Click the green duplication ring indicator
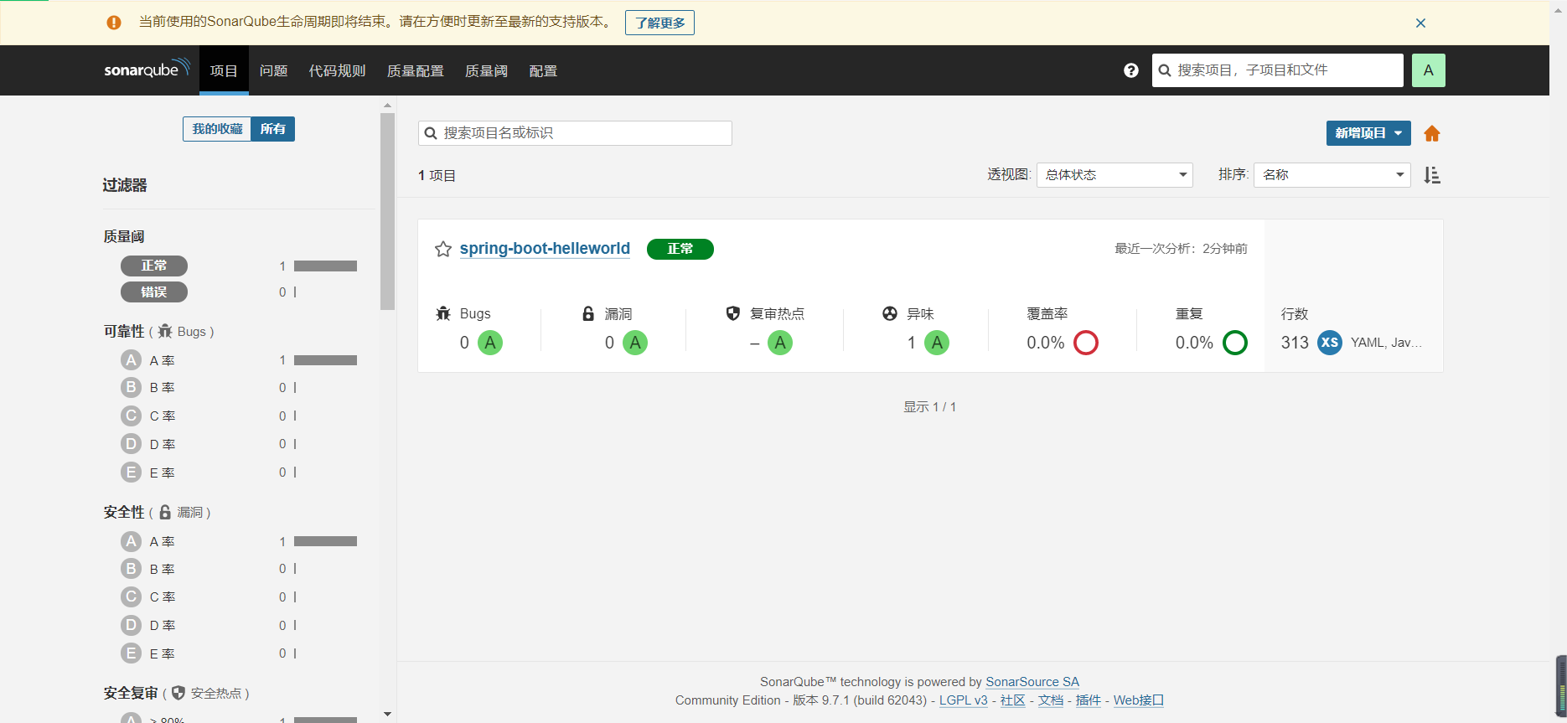 [x=1235, y=343]
